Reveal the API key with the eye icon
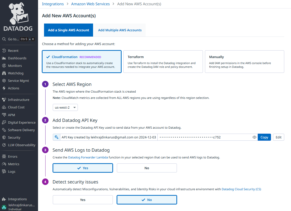This screenshot has width=291, height=211. click(x=254, y=137)
